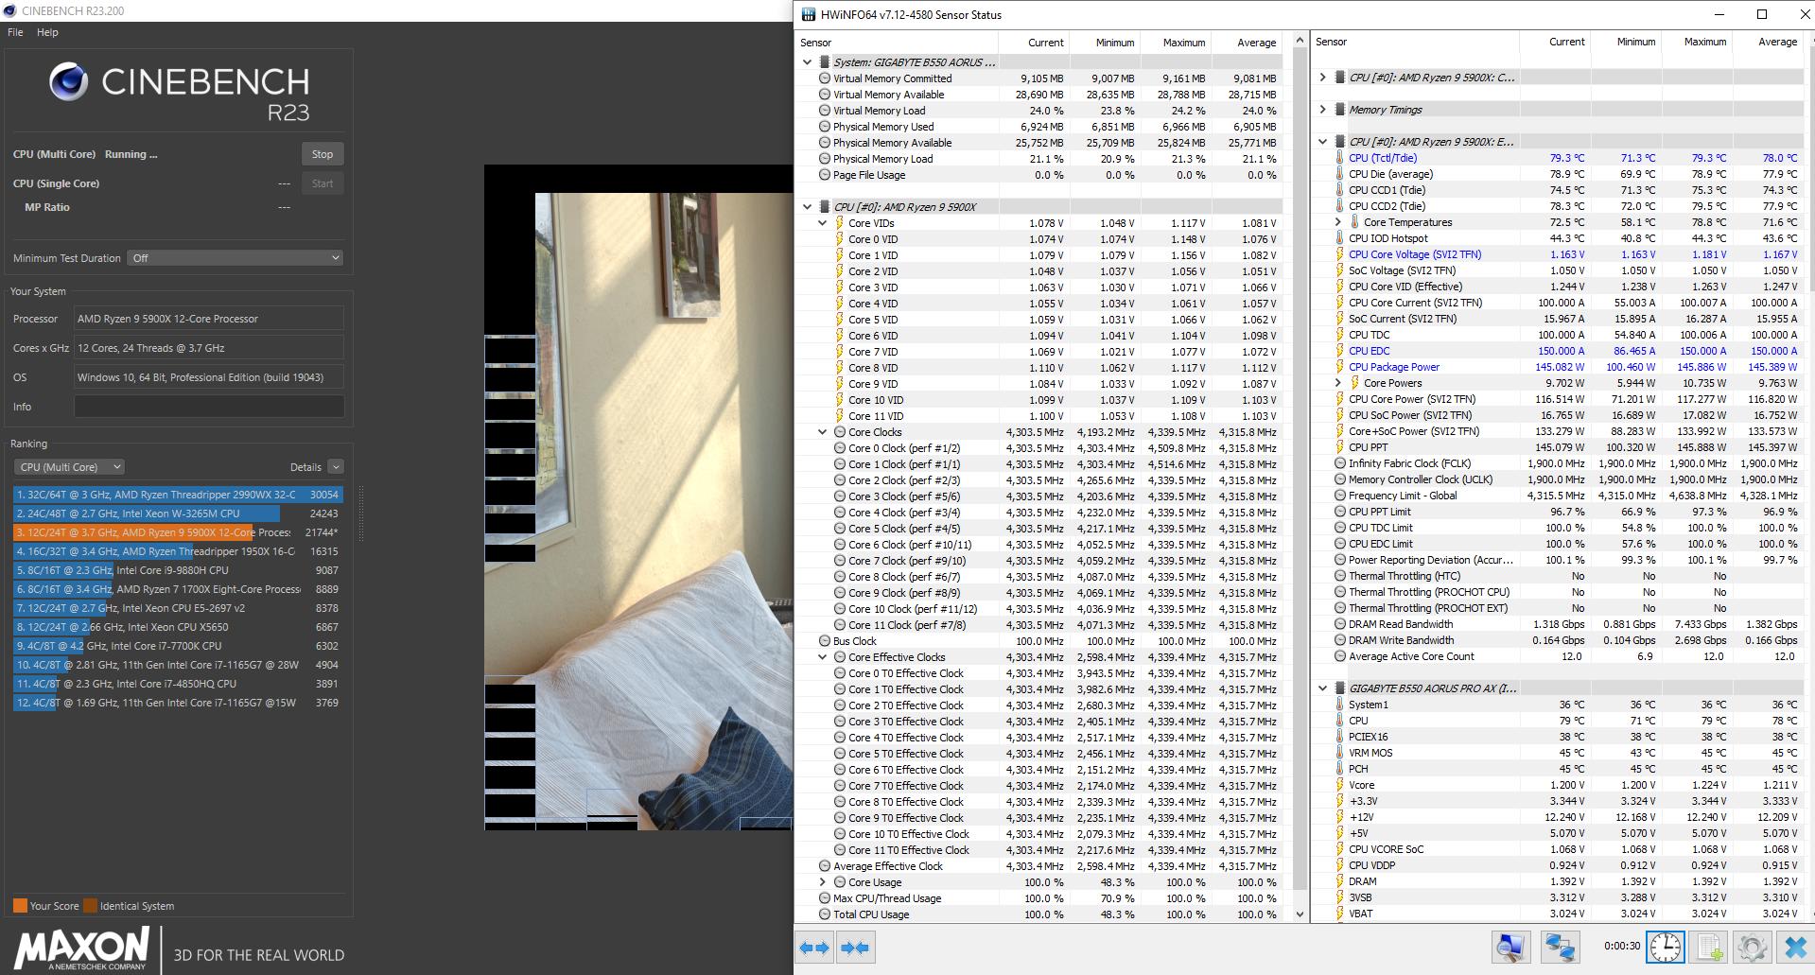
Task: Open the File menu in Cinebench
Action: pyautogui.click(x=15, y=32)
